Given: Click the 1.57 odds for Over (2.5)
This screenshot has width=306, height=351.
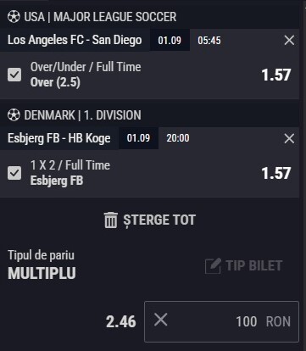Looking at the screenshot, I should tap(276, 75).
